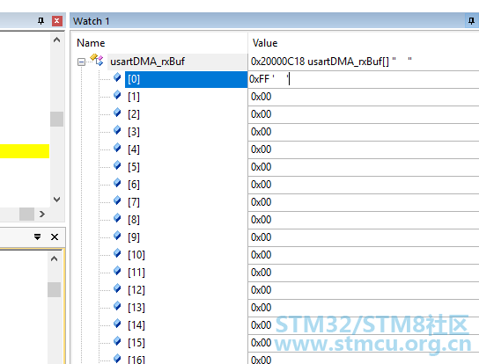Click the blue icon for element [9]
Viewport: 479px width, 364px height.
pyautogui.click(x=117, y=236)
